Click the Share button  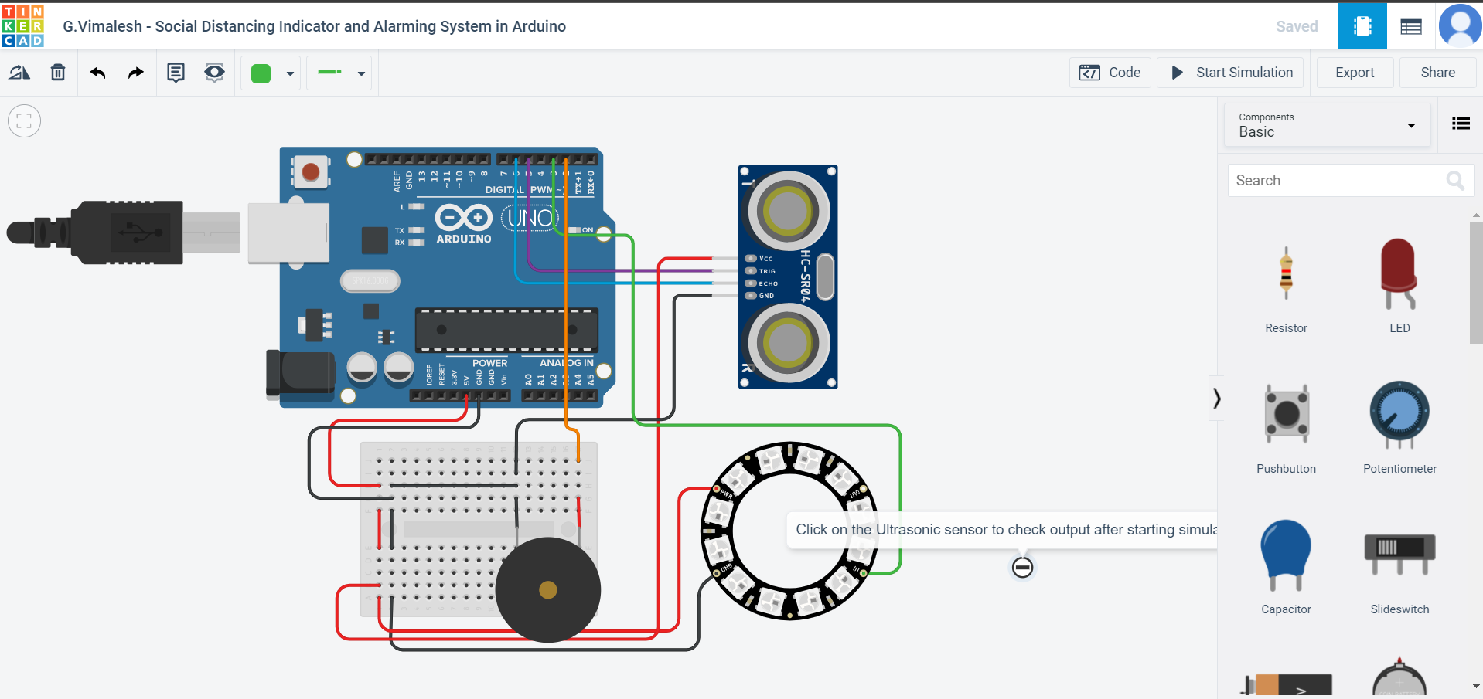click(1437, 73)
